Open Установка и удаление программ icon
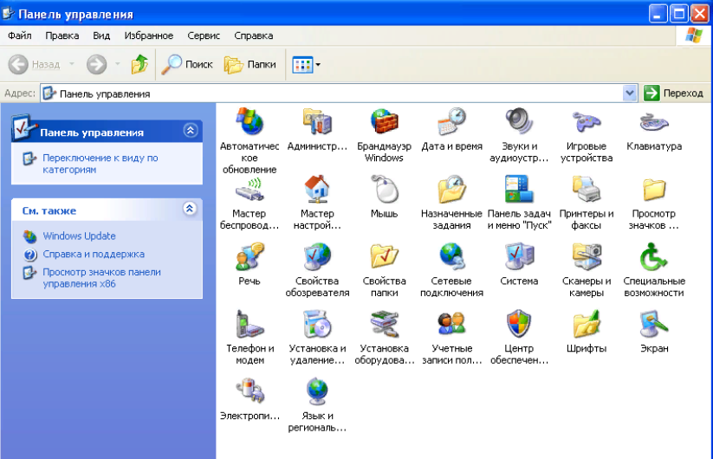Screen dimensions: 713x459 tap(317, 324)
